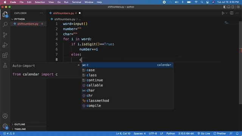The image size is (242, 136).
Task: Open the Run and Debug view
Action: coord(5,45)
